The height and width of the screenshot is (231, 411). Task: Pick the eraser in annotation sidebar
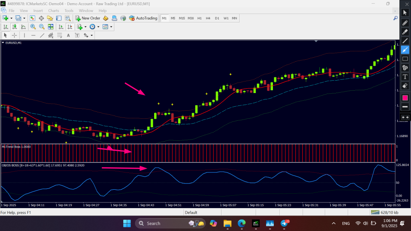point(405,85)
